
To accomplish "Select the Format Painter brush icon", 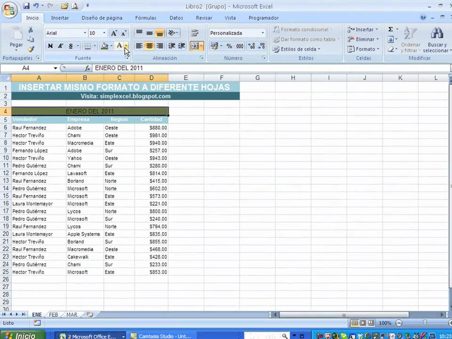I will click(x=31, y=49).
